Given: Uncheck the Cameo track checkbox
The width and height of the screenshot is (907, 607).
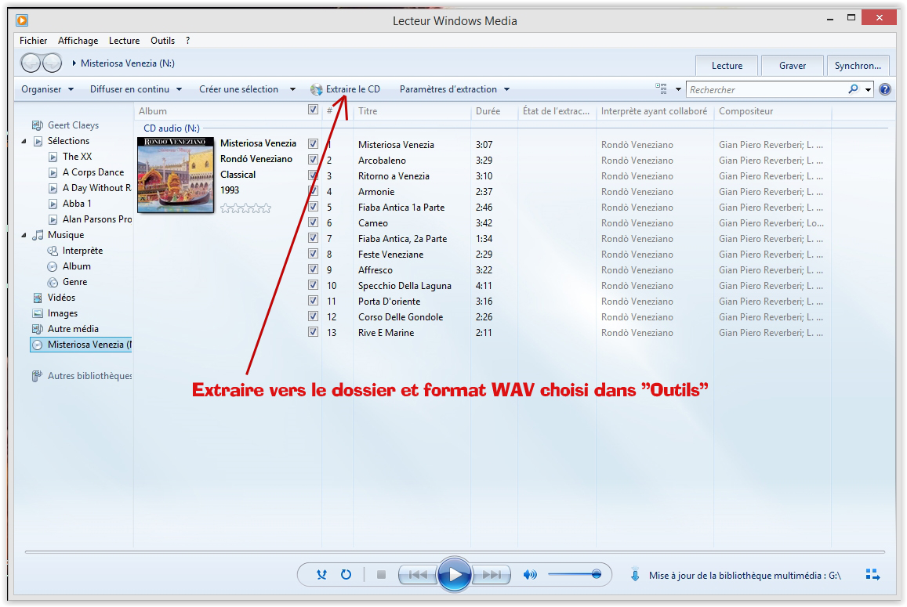Looking at the screenshot, I should pyautogui.click(x=313, y=222).
